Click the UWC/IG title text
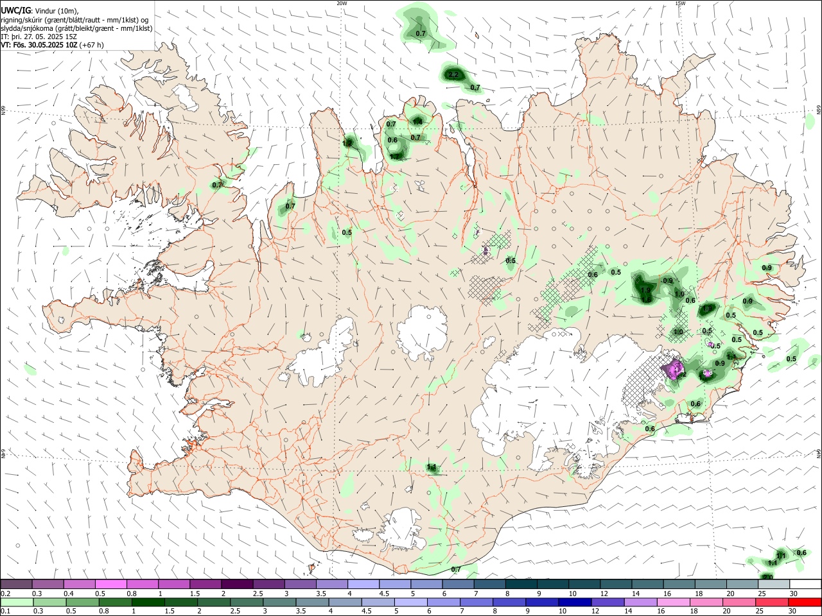 [15, 11]
